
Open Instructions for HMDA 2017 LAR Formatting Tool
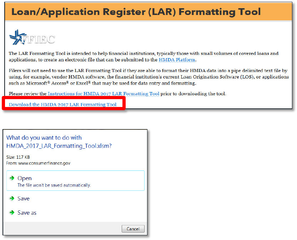point(104,94)
